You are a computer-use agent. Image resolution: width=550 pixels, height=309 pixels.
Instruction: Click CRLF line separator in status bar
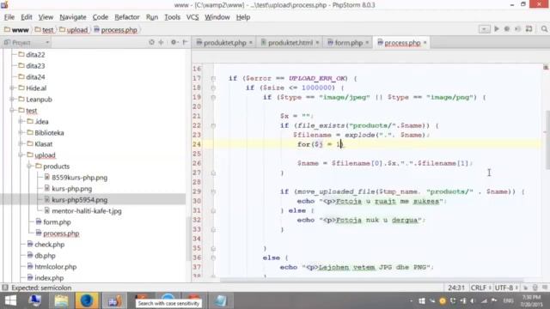tap(480, 288)
